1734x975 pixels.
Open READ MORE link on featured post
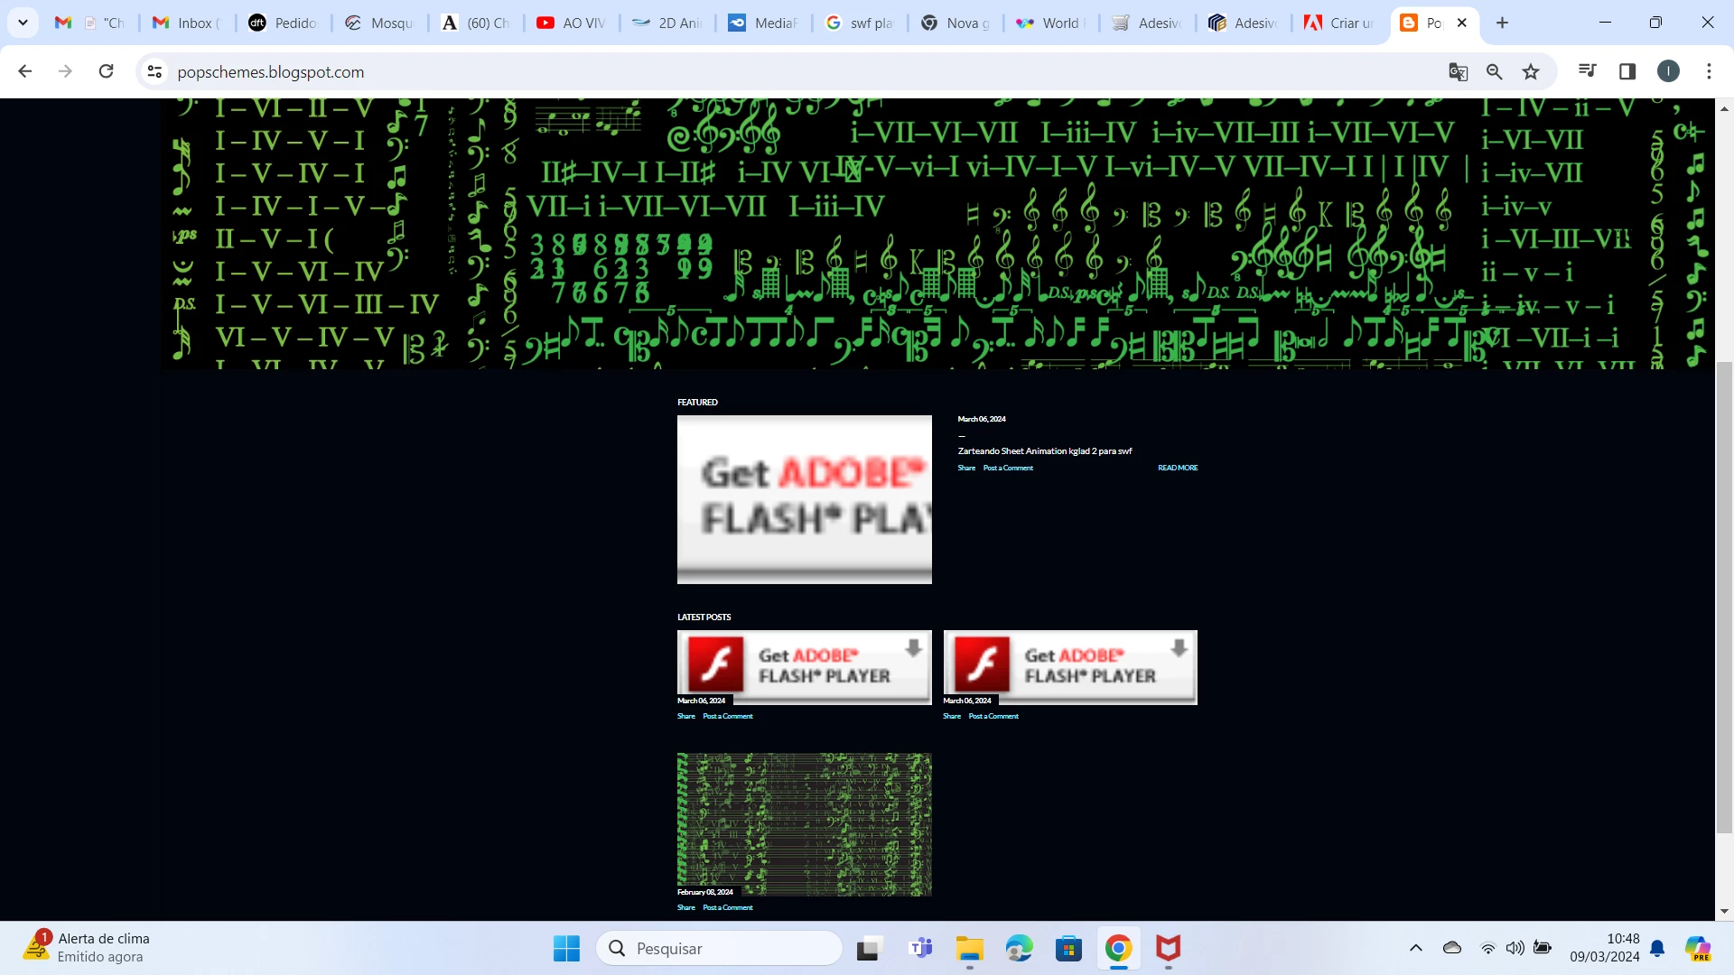[x=1178, y=468]
